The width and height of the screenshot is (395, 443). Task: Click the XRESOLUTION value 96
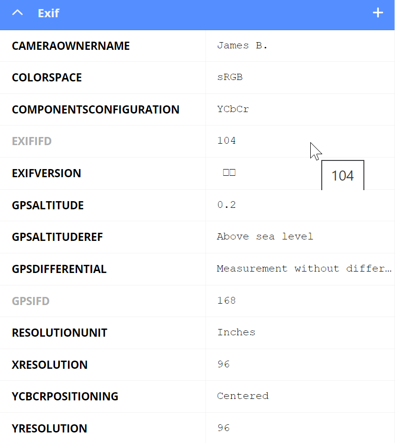pos(223,364)
